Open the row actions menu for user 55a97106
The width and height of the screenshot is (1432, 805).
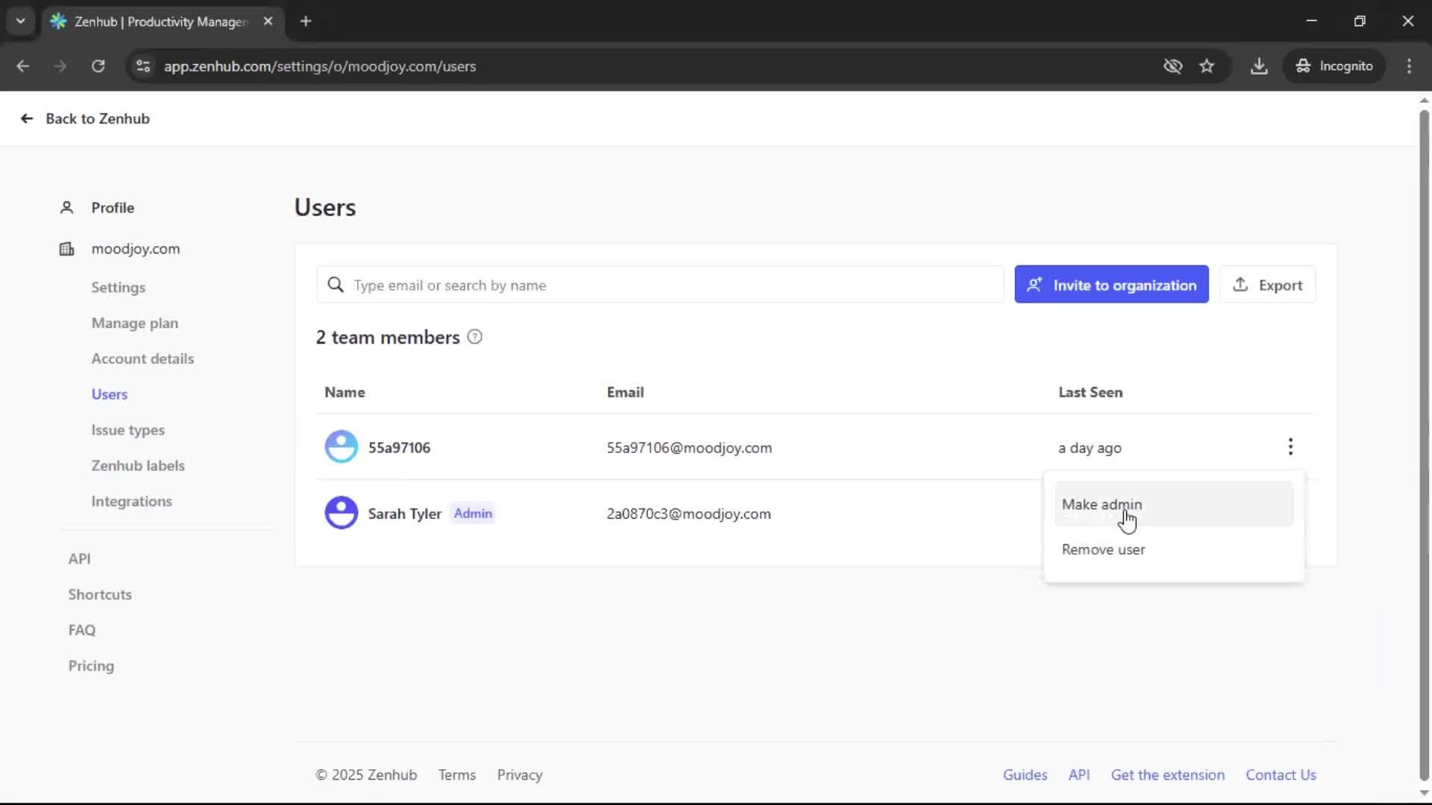click(x=1290, y=447)
